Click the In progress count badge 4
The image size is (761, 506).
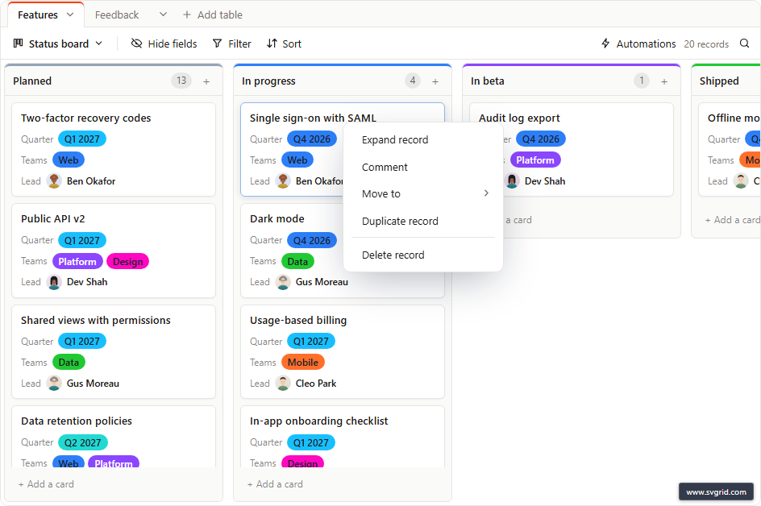[413, 81]
